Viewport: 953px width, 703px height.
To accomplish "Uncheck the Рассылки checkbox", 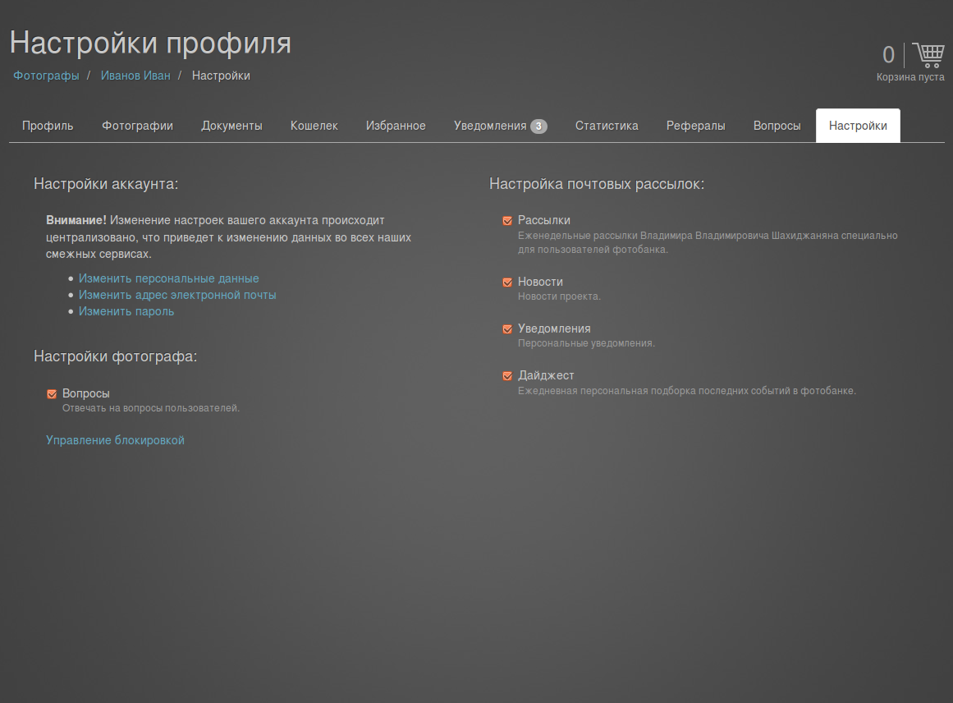I will tap(507, 221).
